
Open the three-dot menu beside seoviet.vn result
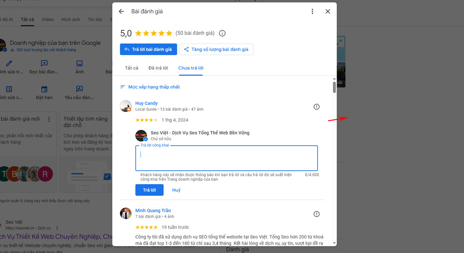click(57, 228)
